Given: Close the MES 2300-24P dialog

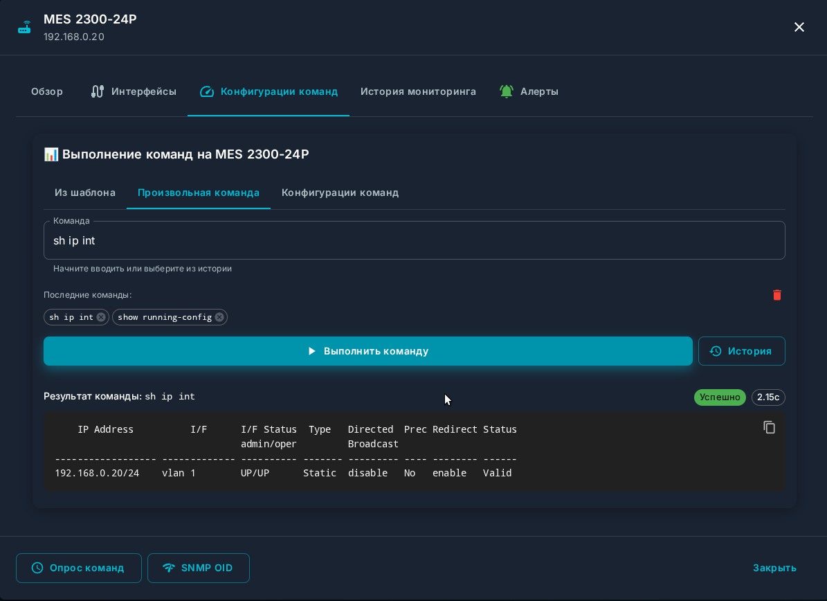Looking at the screenshot, I should click(799, 27).
